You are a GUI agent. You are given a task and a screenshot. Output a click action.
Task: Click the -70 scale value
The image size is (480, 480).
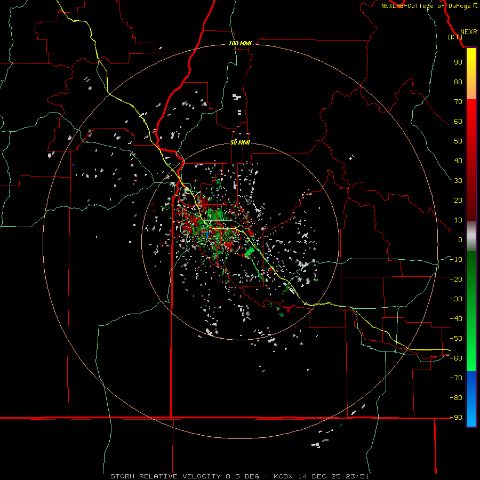pos(456,378)
